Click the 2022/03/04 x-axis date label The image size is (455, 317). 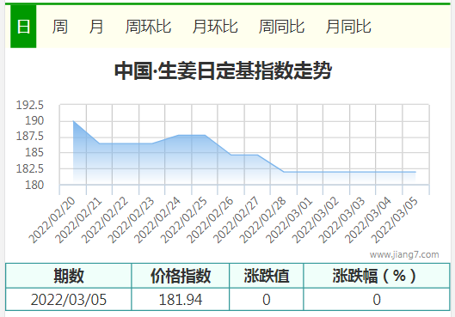[x=368, y=220]
